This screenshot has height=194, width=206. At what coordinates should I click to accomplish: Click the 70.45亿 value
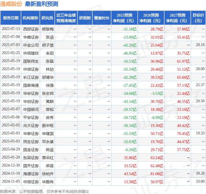pos(183,134)
